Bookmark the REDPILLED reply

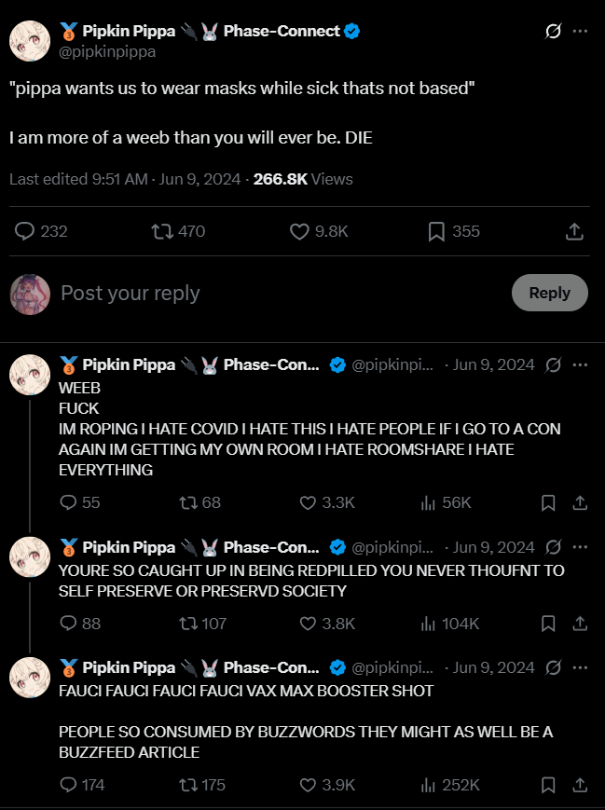point(548,624)
